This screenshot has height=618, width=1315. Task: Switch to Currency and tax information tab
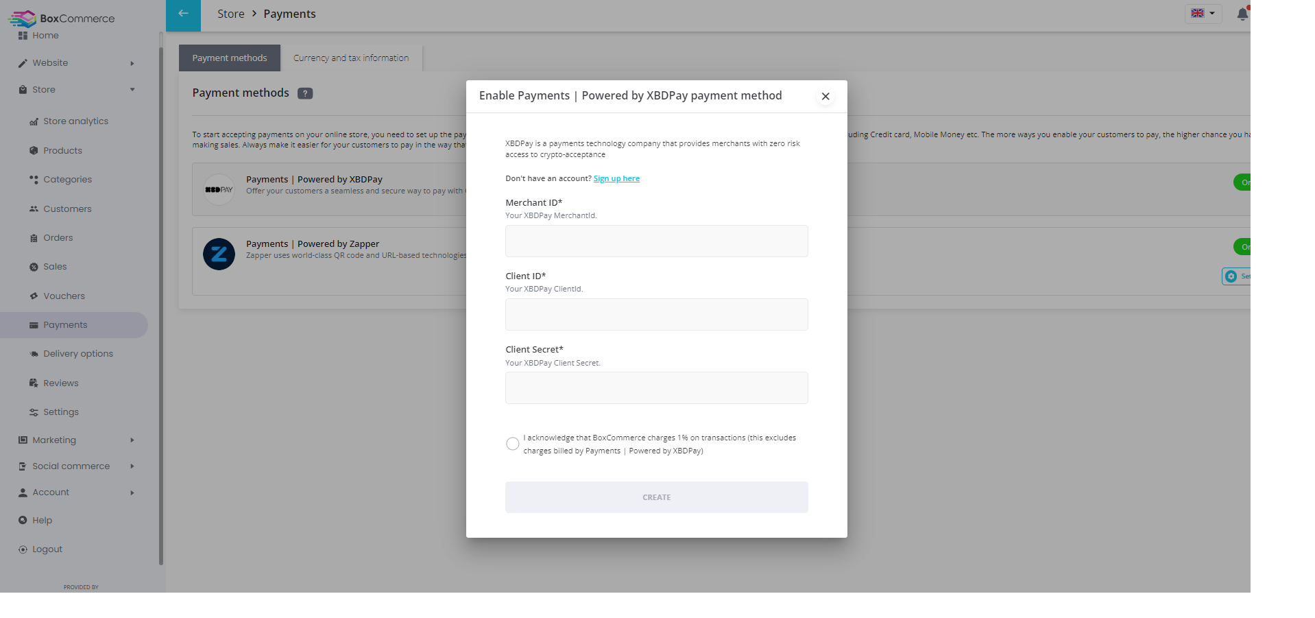tap(351, 58)
